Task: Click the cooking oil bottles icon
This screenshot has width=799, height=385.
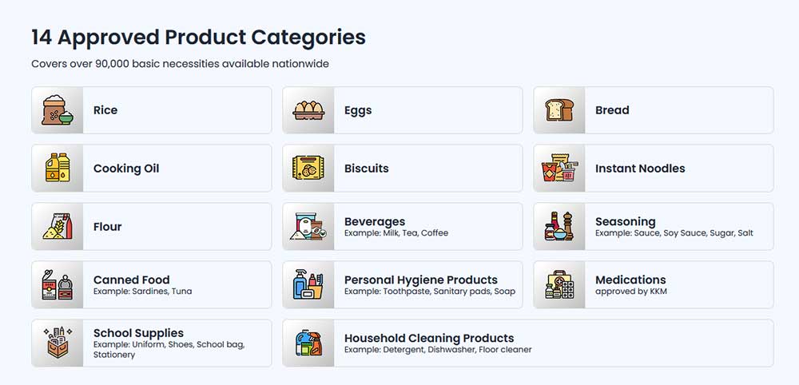Action: [57, 168]
